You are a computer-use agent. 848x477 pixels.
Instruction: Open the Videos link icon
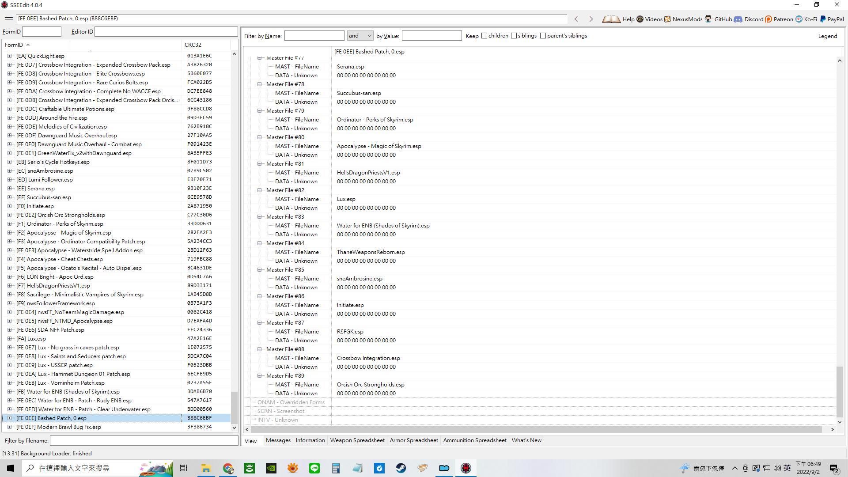coord(640,19)
